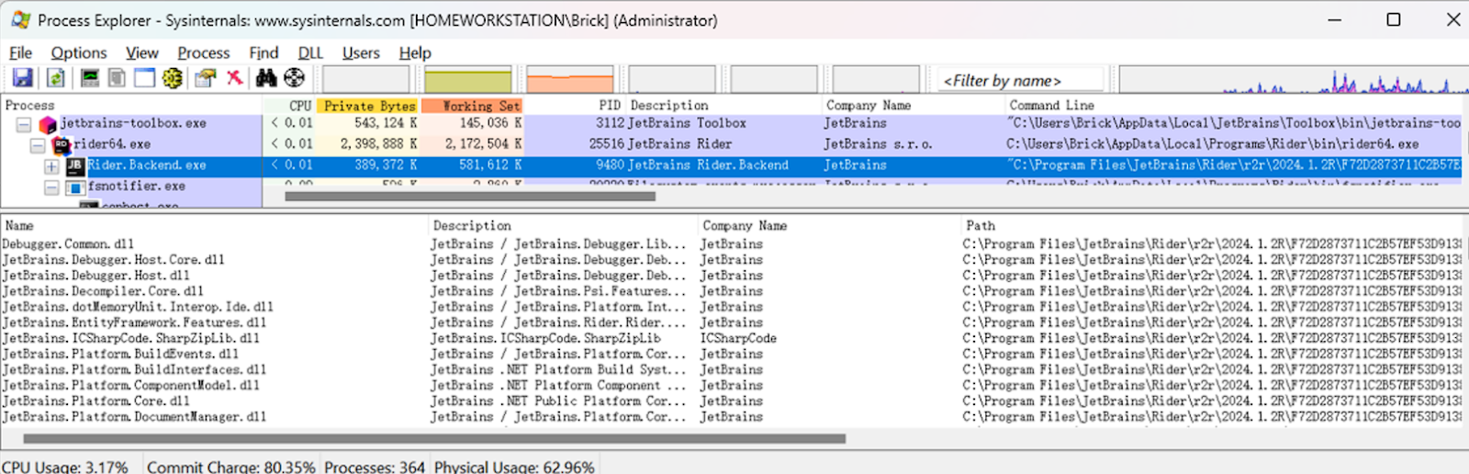The height and width of the screenshot is (474, 1469).
Task: Click the DLL pane horizontal scrollbar
Action: [x=434, y=439]
